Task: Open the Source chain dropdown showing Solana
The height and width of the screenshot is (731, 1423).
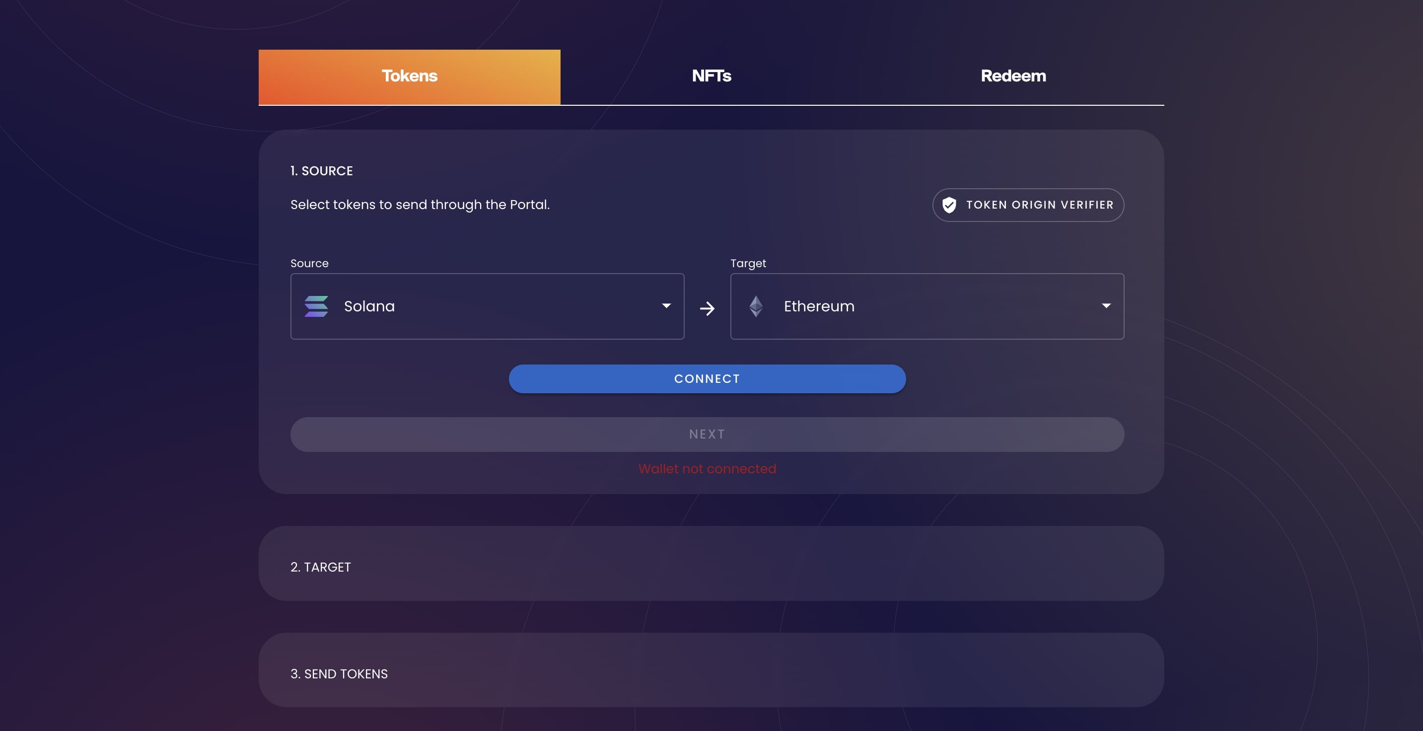Action: [487, 306]
